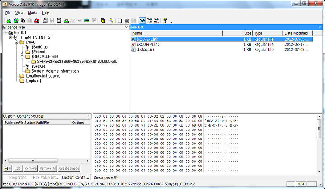Click the Add to Custom Content Image icon
The height and width of the screenshot is (189, 325).
[66, 20]
